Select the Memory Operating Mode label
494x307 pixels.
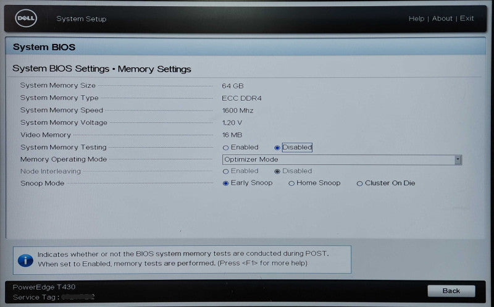click(64, 159)
